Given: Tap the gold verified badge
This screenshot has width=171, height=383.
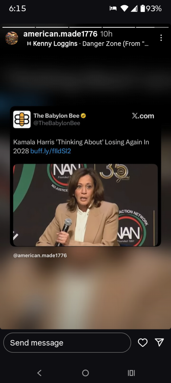Looking at the screenshot, I should 83,116.
